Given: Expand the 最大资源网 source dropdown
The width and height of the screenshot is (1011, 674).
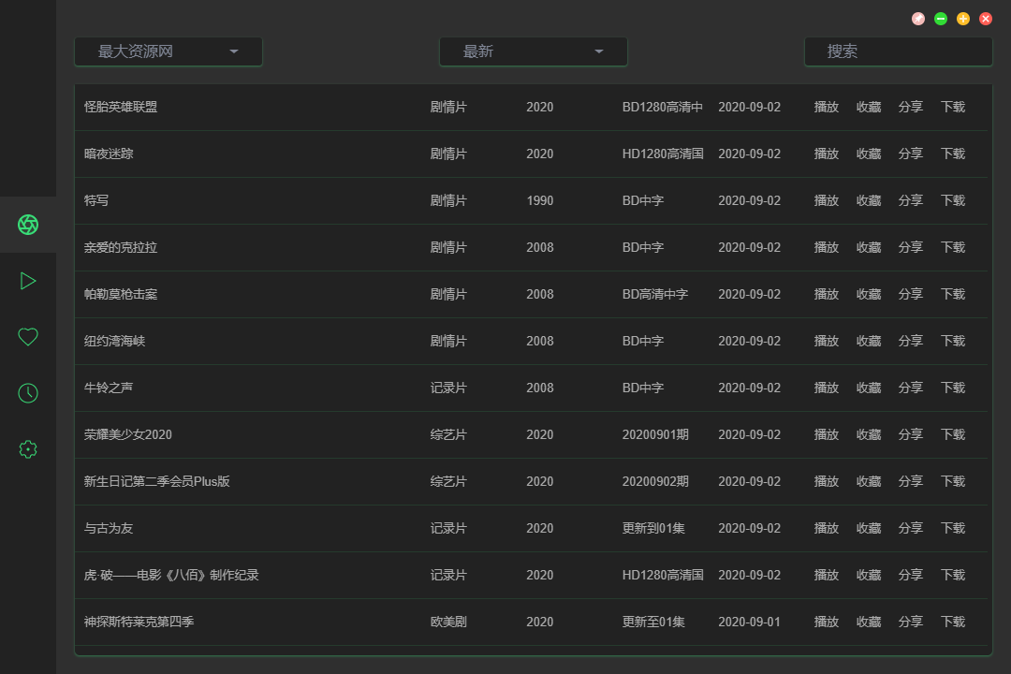Looking at the screenshot, I should click(x=168, y=51).
